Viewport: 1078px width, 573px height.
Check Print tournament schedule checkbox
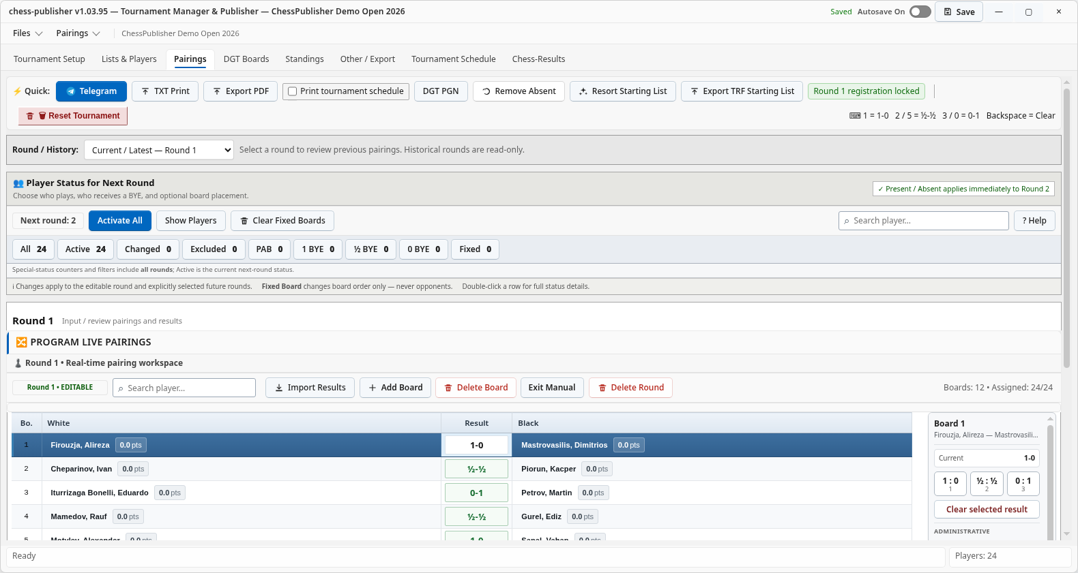[x=293, y=91]
